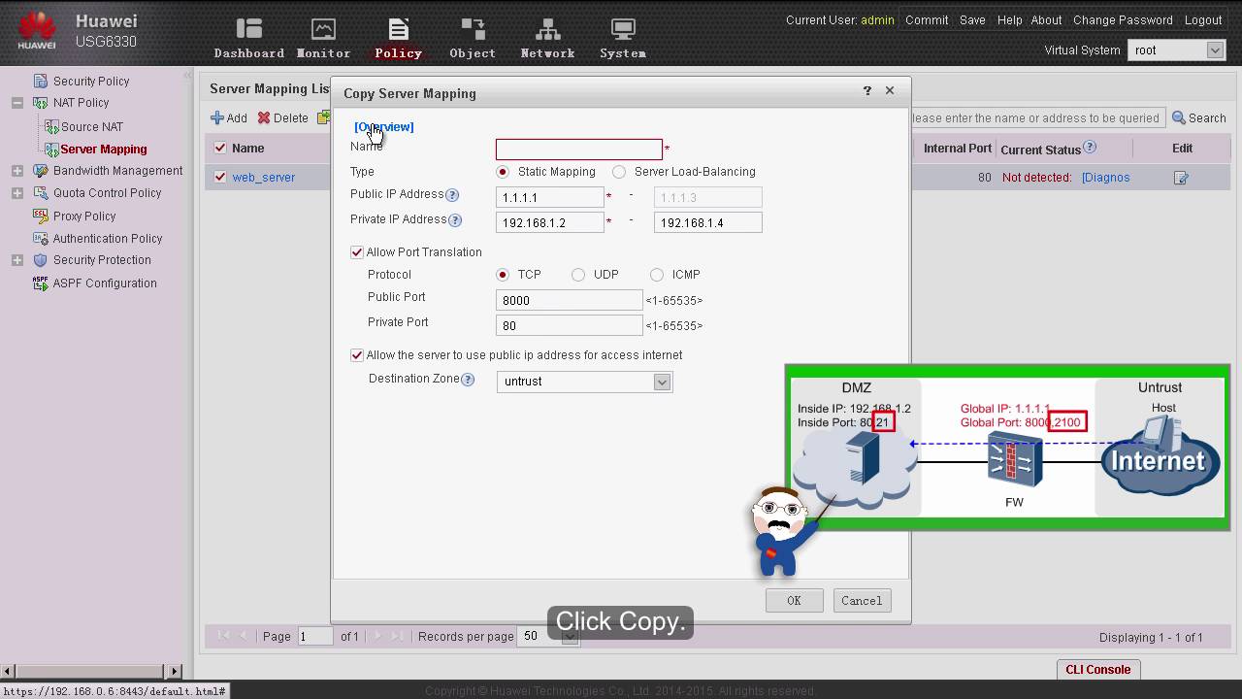Viewport: 1242px width, 699px height.
Task: Toggle the web_server row checkbox
Action: (220, 177)
